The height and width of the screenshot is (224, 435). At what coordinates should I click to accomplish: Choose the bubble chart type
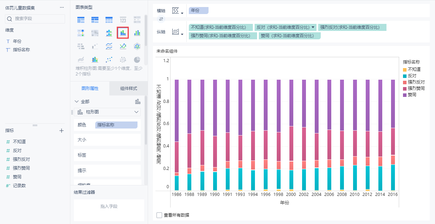pyautogui.click(x=123, y=59)
